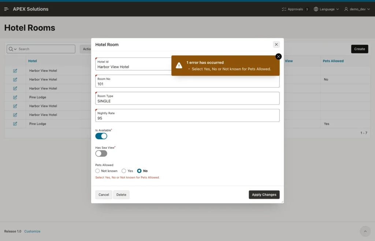Select the Yes radio option
The width and height of the screenshot is (375, 241).
click(124, 171)
